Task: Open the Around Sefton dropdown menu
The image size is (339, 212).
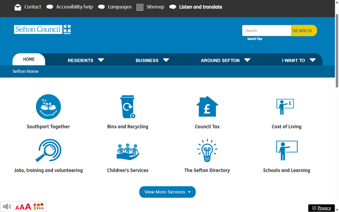Action: [x=225, y=60]
